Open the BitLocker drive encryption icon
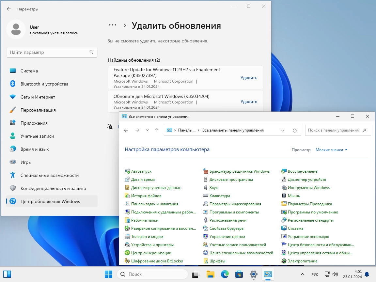This screenshot has width=376, height=282. (x=127, y=261)
